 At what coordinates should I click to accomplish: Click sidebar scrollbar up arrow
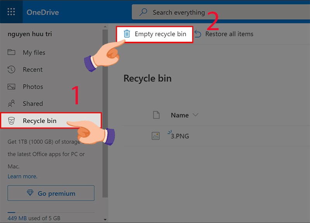coord(105,27)
